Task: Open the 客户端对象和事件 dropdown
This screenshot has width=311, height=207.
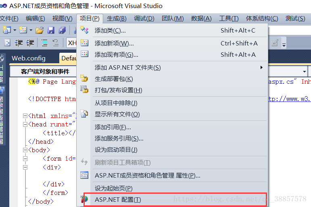Action: [x=43, y=72]
